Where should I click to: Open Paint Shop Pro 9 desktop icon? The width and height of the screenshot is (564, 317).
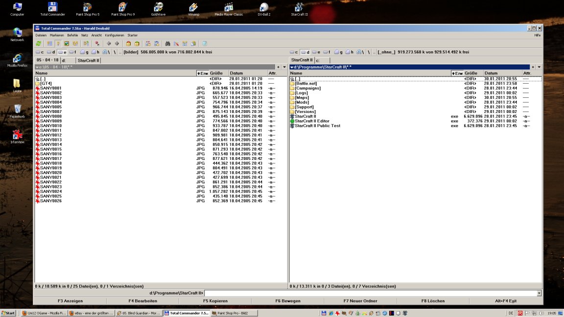click(x=123, y=9)
